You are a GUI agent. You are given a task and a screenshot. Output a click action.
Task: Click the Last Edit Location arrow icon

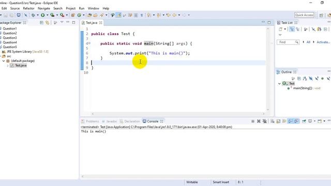(x=168, y=15)
